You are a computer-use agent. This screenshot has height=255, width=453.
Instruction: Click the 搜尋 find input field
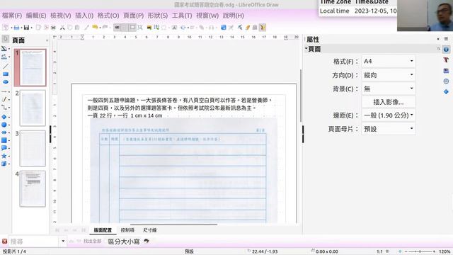(34, 242)
